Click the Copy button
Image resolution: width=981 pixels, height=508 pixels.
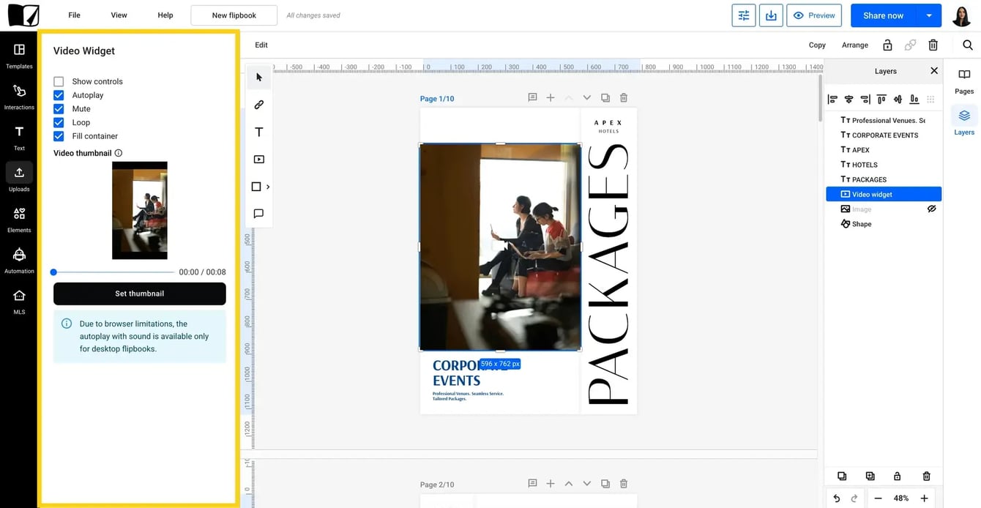(x=817, y=45)
